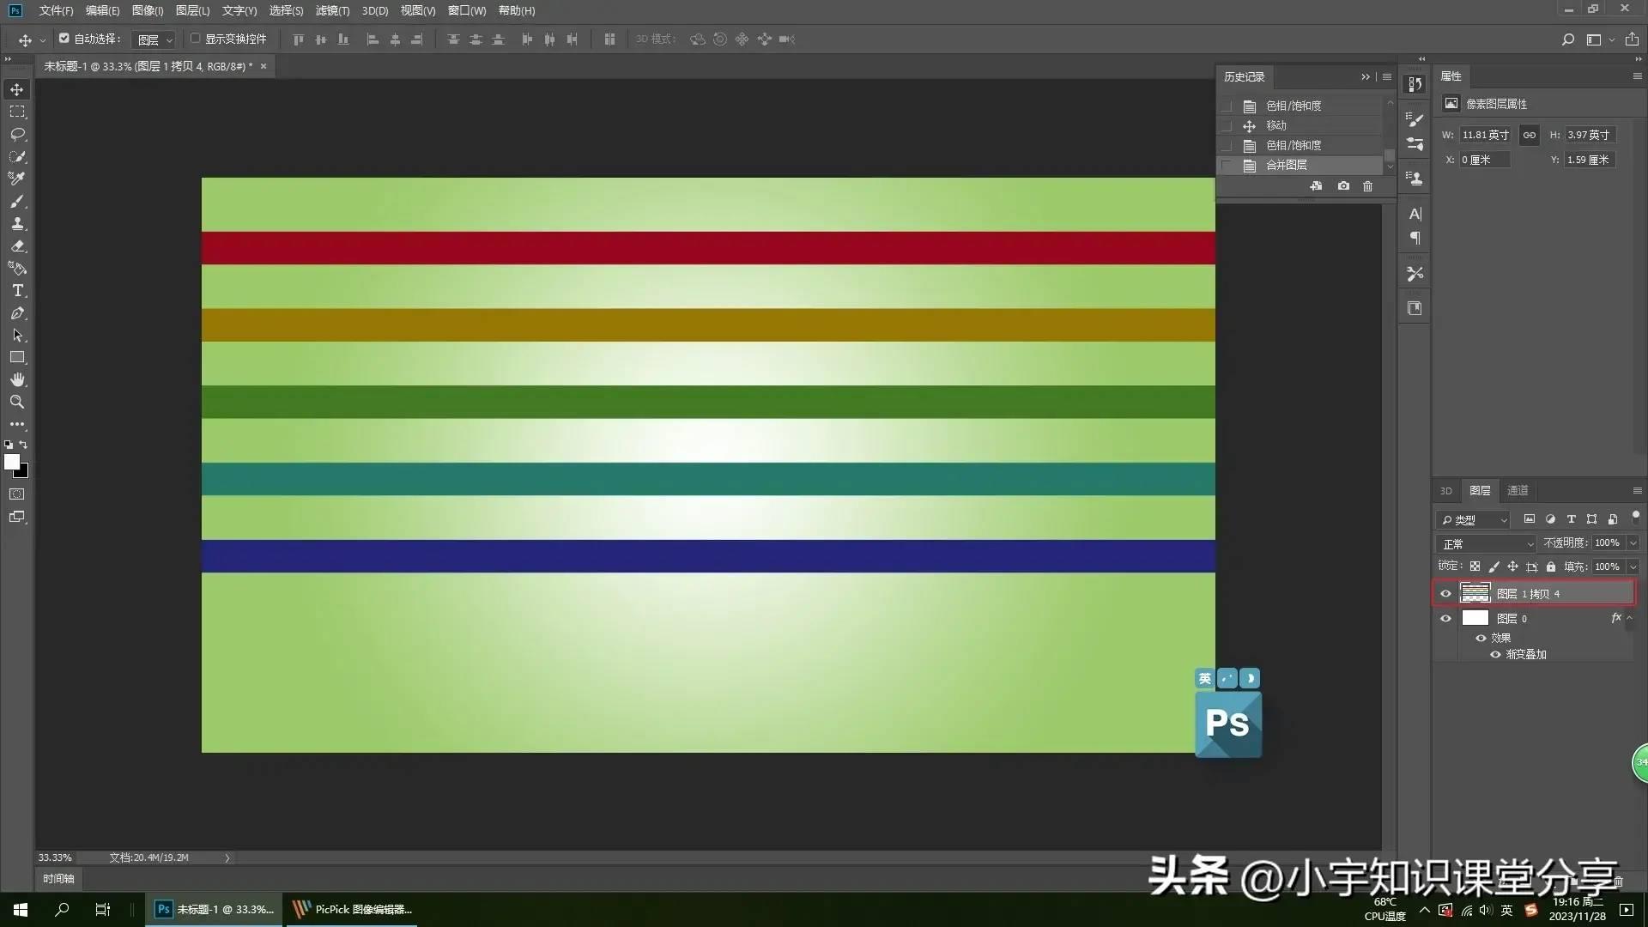Select the Hand tool

(x=17, y=379)
